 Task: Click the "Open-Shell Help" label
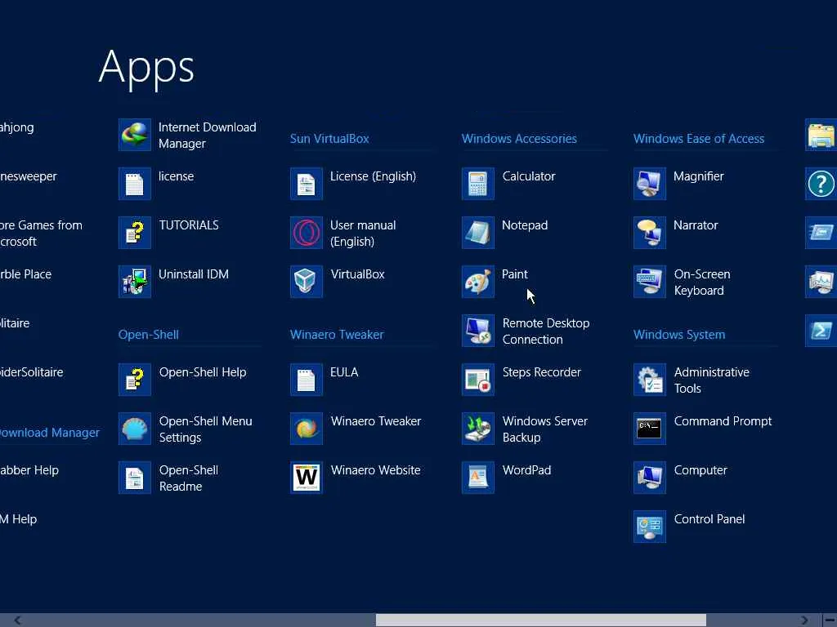point(203,372)
